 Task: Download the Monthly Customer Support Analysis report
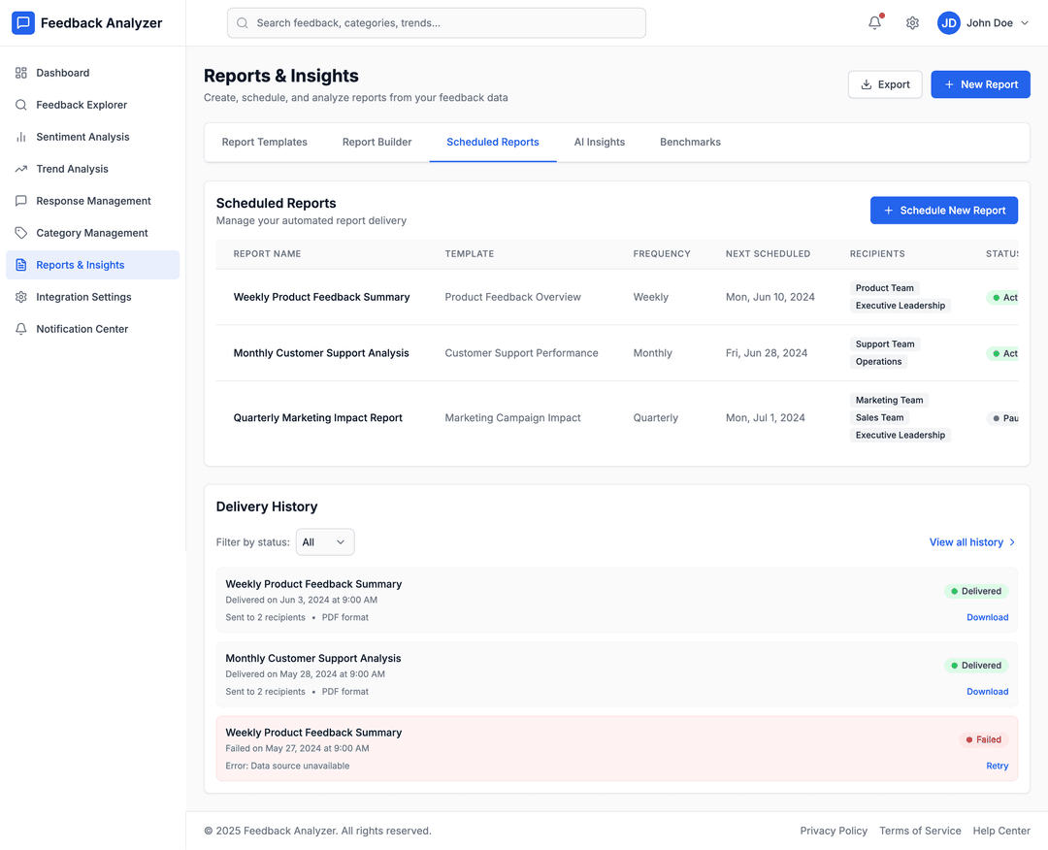987,692
